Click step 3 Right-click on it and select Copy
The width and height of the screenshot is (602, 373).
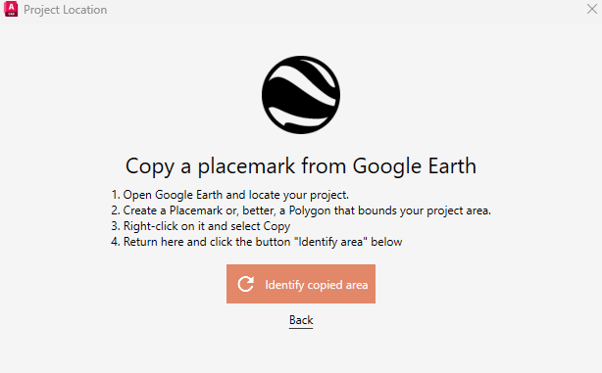point(201,226)
